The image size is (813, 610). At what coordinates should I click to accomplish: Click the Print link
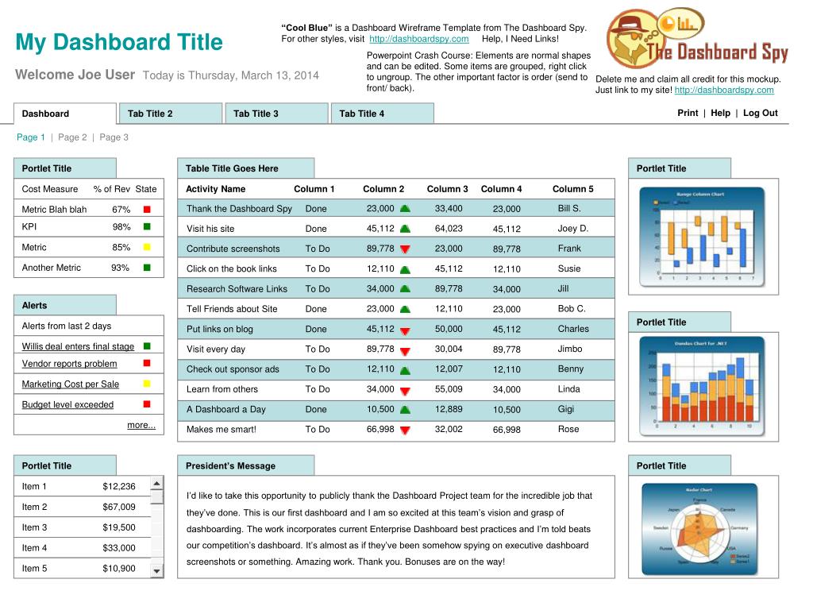tap(688, 113)
